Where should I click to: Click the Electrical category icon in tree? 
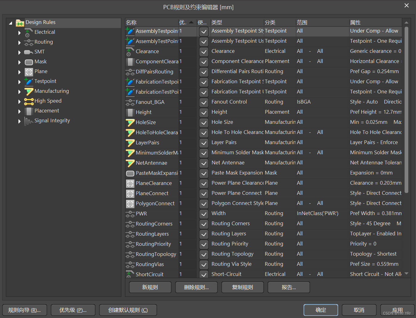[28, 33]
